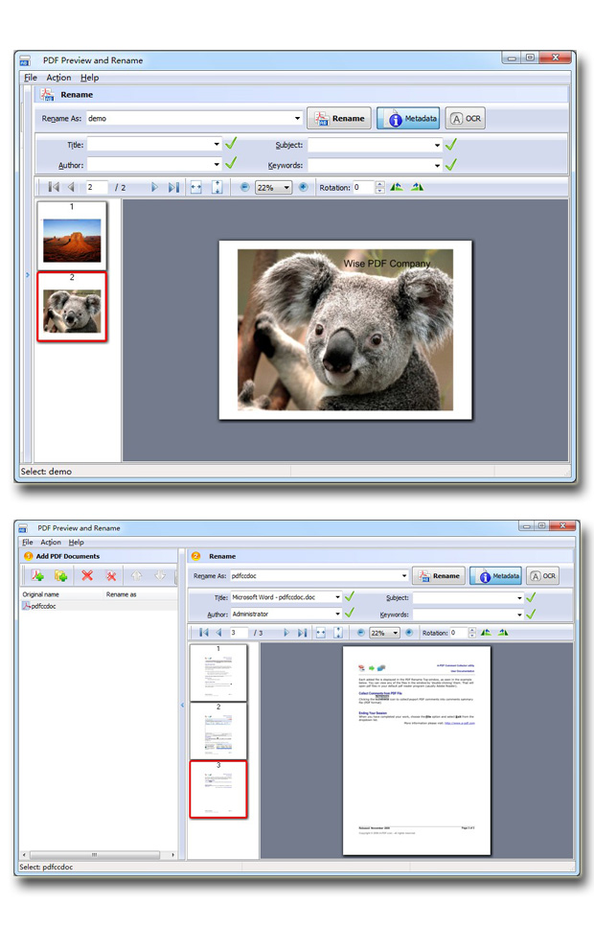594x951 pixels.
Task: Expand Title dropdown showing Microsoft Word
Action: (x=337, y=597)
